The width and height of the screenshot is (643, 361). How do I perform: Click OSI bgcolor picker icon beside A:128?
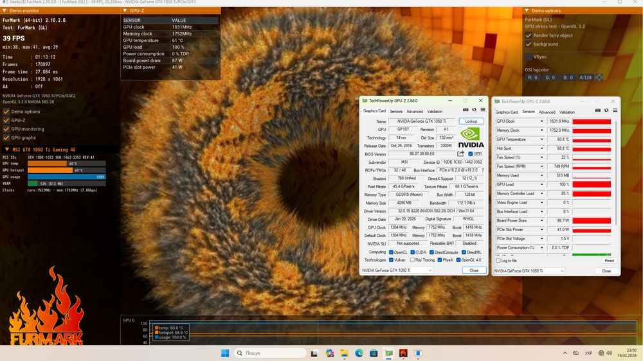tap(599, 78)
